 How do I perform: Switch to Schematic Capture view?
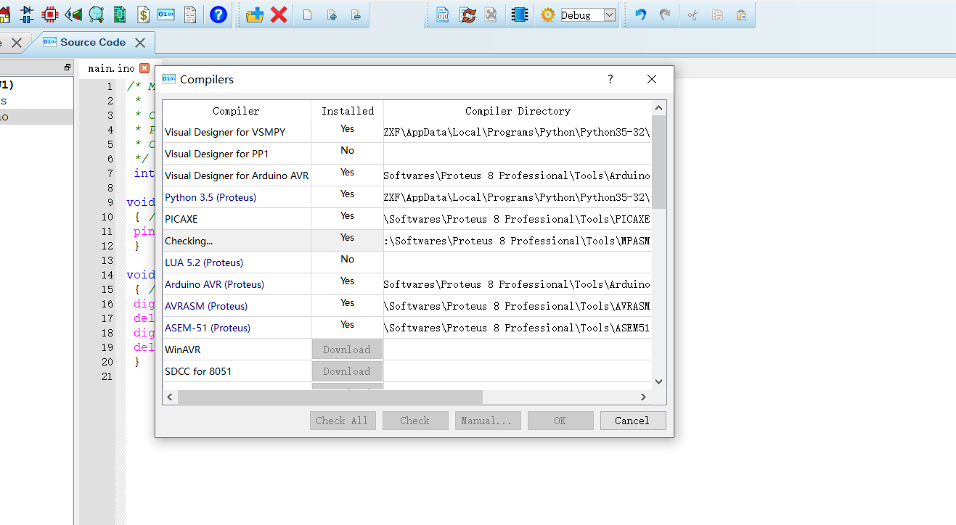tap(27, 14)
